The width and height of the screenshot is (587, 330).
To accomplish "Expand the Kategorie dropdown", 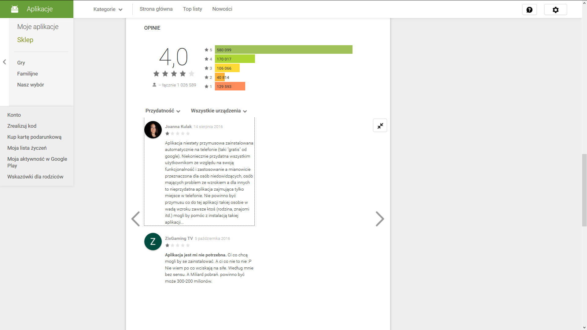I will (108, 9).
